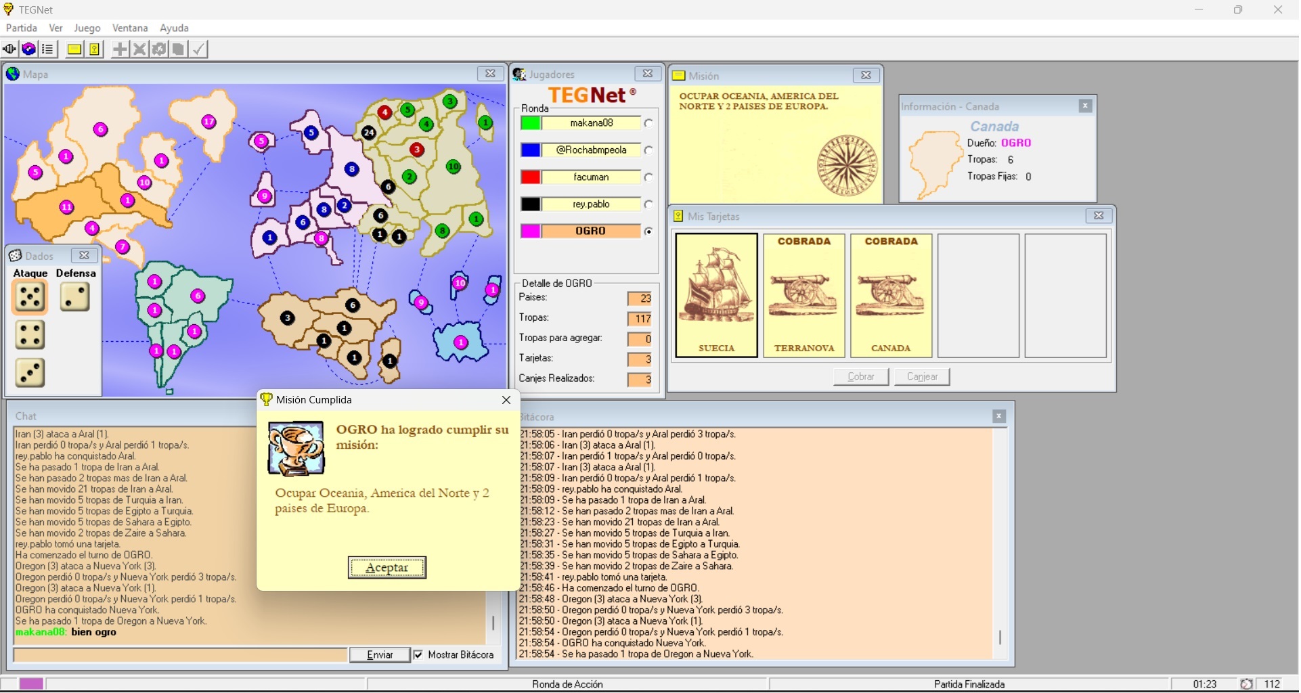The image size is (1301, 693).
Task: Click facuman red color swatch
Action: tap(531, 177)
